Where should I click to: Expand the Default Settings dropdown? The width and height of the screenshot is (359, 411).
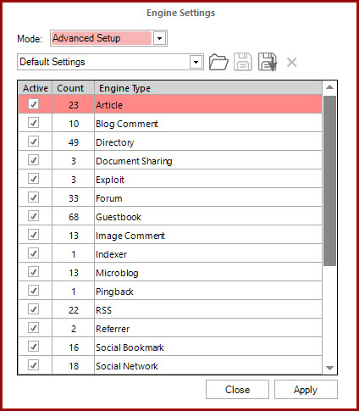tap(196, 62)
